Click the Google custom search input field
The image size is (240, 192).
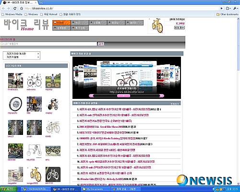click(48, 44)
